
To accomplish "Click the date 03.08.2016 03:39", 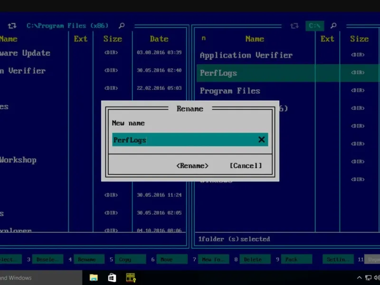I will point(159,52).
